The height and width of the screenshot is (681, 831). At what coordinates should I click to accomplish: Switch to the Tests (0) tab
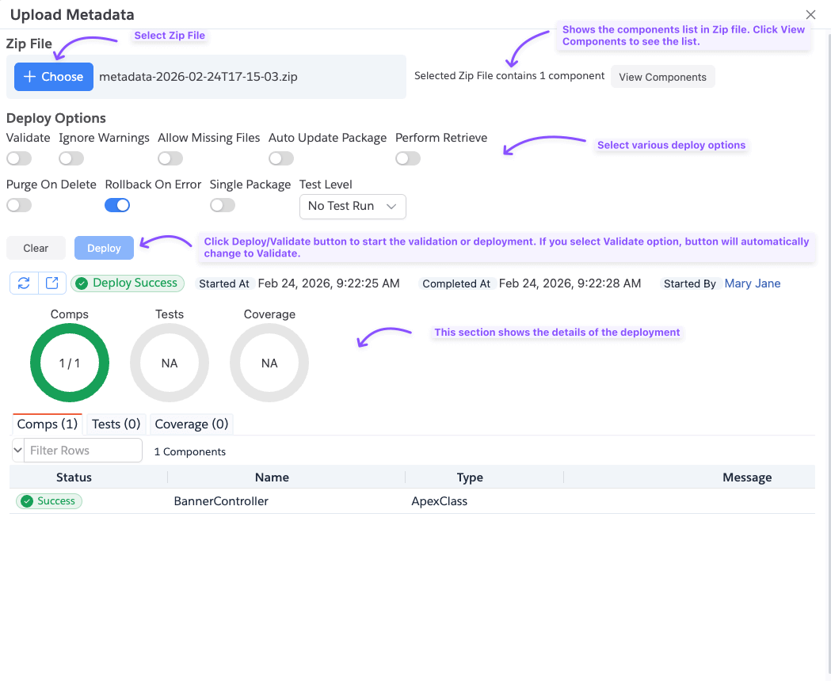pyautogui.click(x=116, y=424)
